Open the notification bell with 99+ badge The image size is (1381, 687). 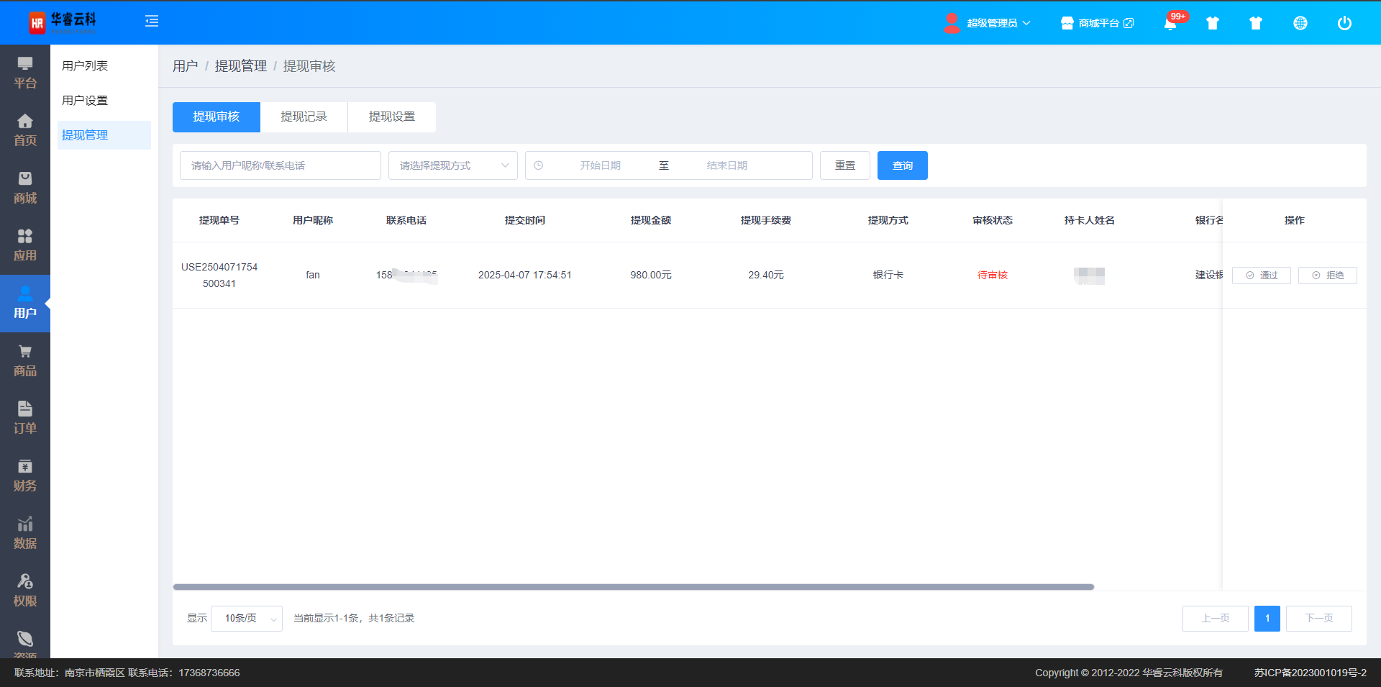coord(1170,23)
